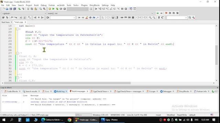Screen dimensions: 220x123
Task: Click the editor's vertical scrollbar thumb
Action: point(216,55)
